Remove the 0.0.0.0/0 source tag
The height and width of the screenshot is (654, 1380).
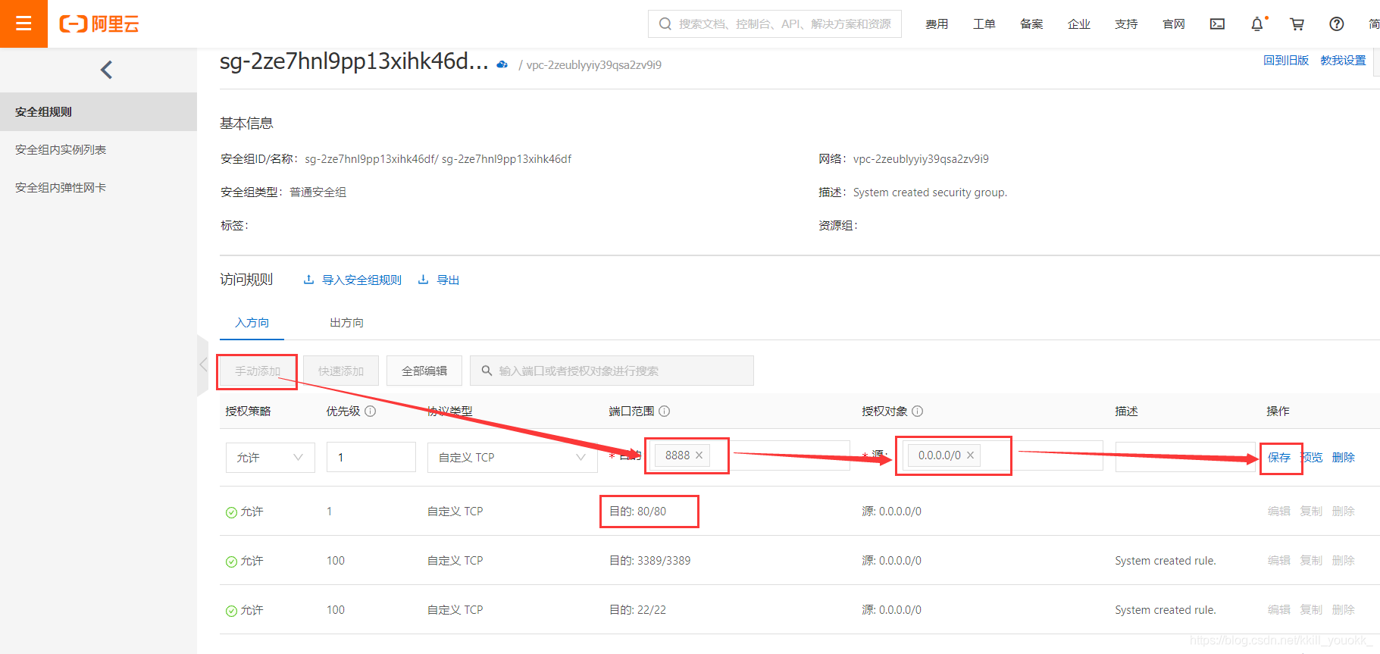(x=970, y=455)
